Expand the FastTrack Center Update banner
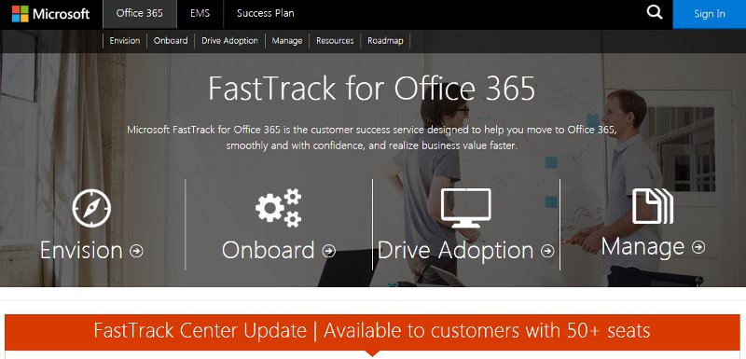Viewport: 746px width, 359px height. pos(374,331)
